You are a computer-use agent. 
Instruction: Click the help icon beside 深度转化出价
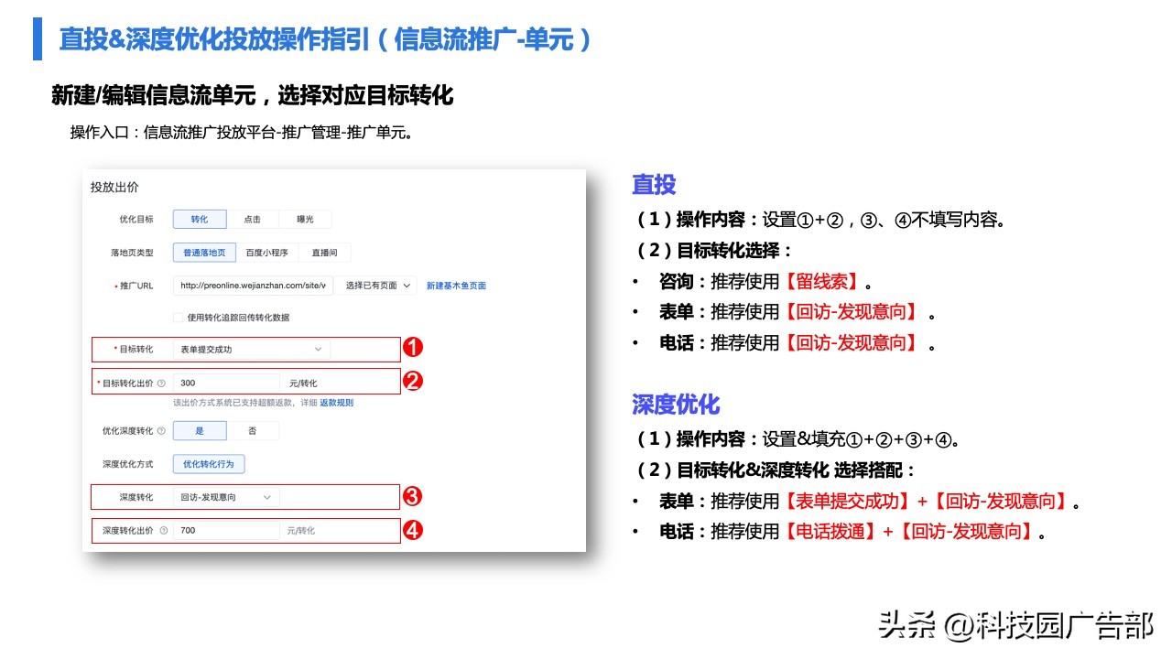pyautogui.click(x=163, y=531)
